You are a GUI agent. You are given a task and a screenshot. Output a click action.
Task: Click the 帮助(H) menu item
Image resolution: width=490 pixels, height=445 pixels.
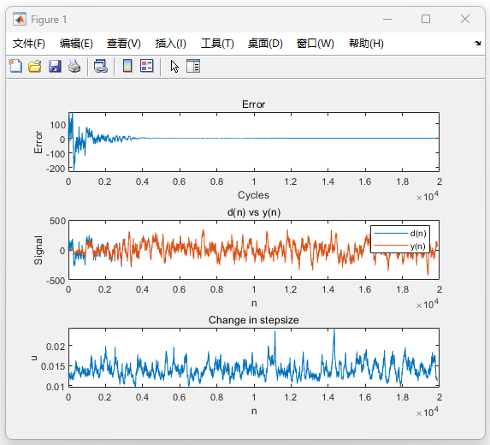tap(366, 44)
